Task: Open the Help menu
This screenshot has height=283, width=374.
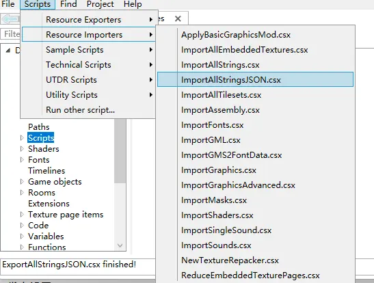Action: click(133, 4)
